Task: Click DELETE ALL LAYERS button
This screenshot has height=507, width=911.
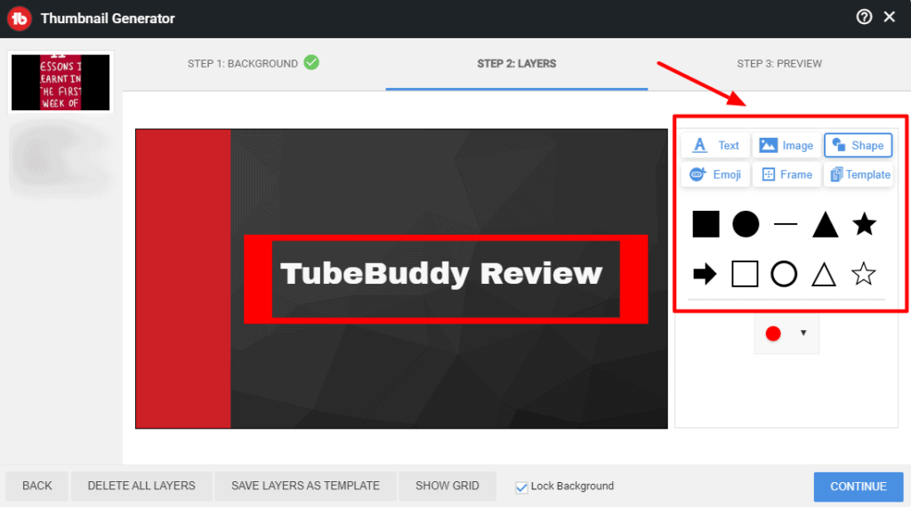Action: point(141,486)
